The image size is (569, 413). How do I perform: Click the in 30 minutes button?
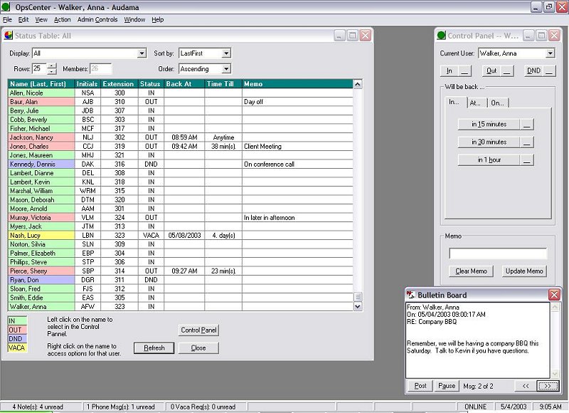tap(489, 142)
